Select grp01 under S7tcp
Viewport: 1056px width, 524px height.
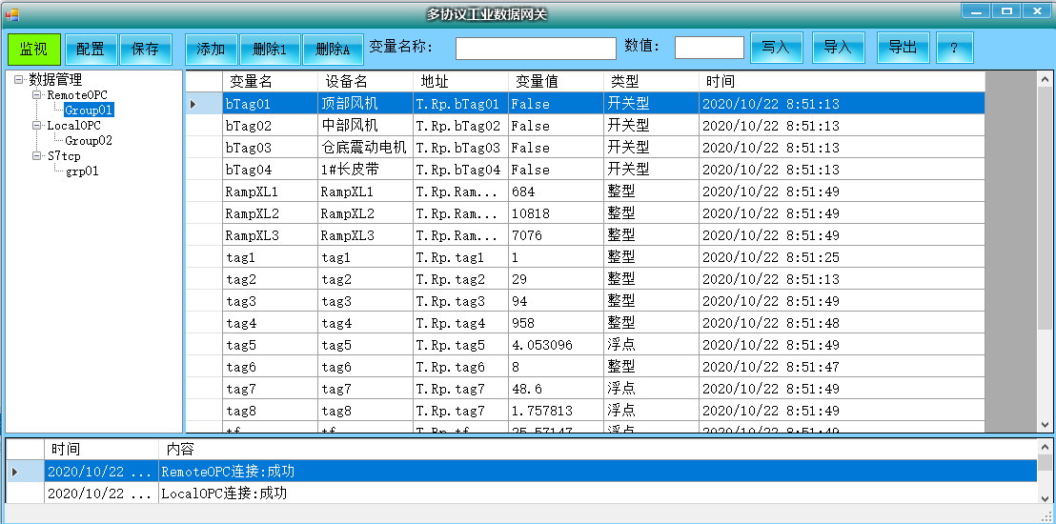click(82, 171)
